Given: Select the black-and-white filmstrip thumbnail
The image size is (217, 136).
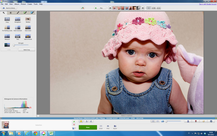Looking at the screenshot, I should (x=139, y=8).
